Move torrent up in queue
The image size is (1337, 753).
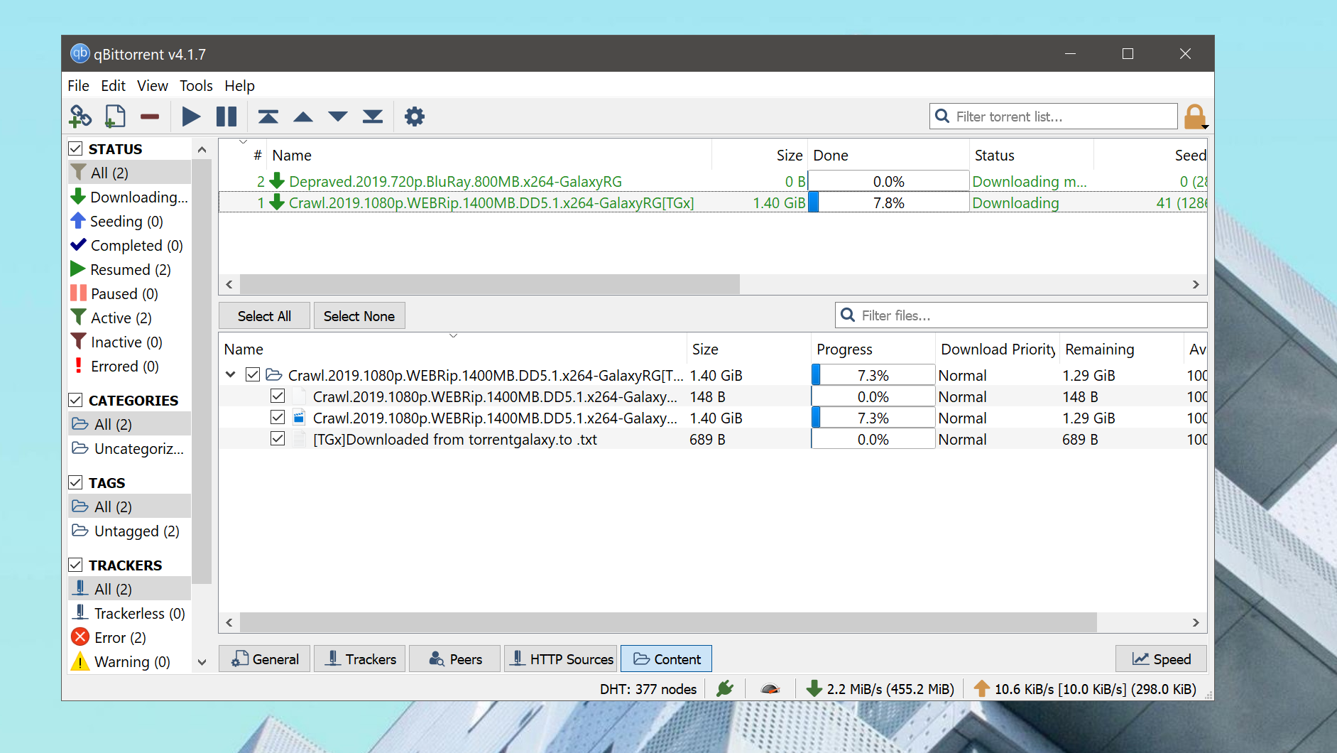click(x=303, y=117)
